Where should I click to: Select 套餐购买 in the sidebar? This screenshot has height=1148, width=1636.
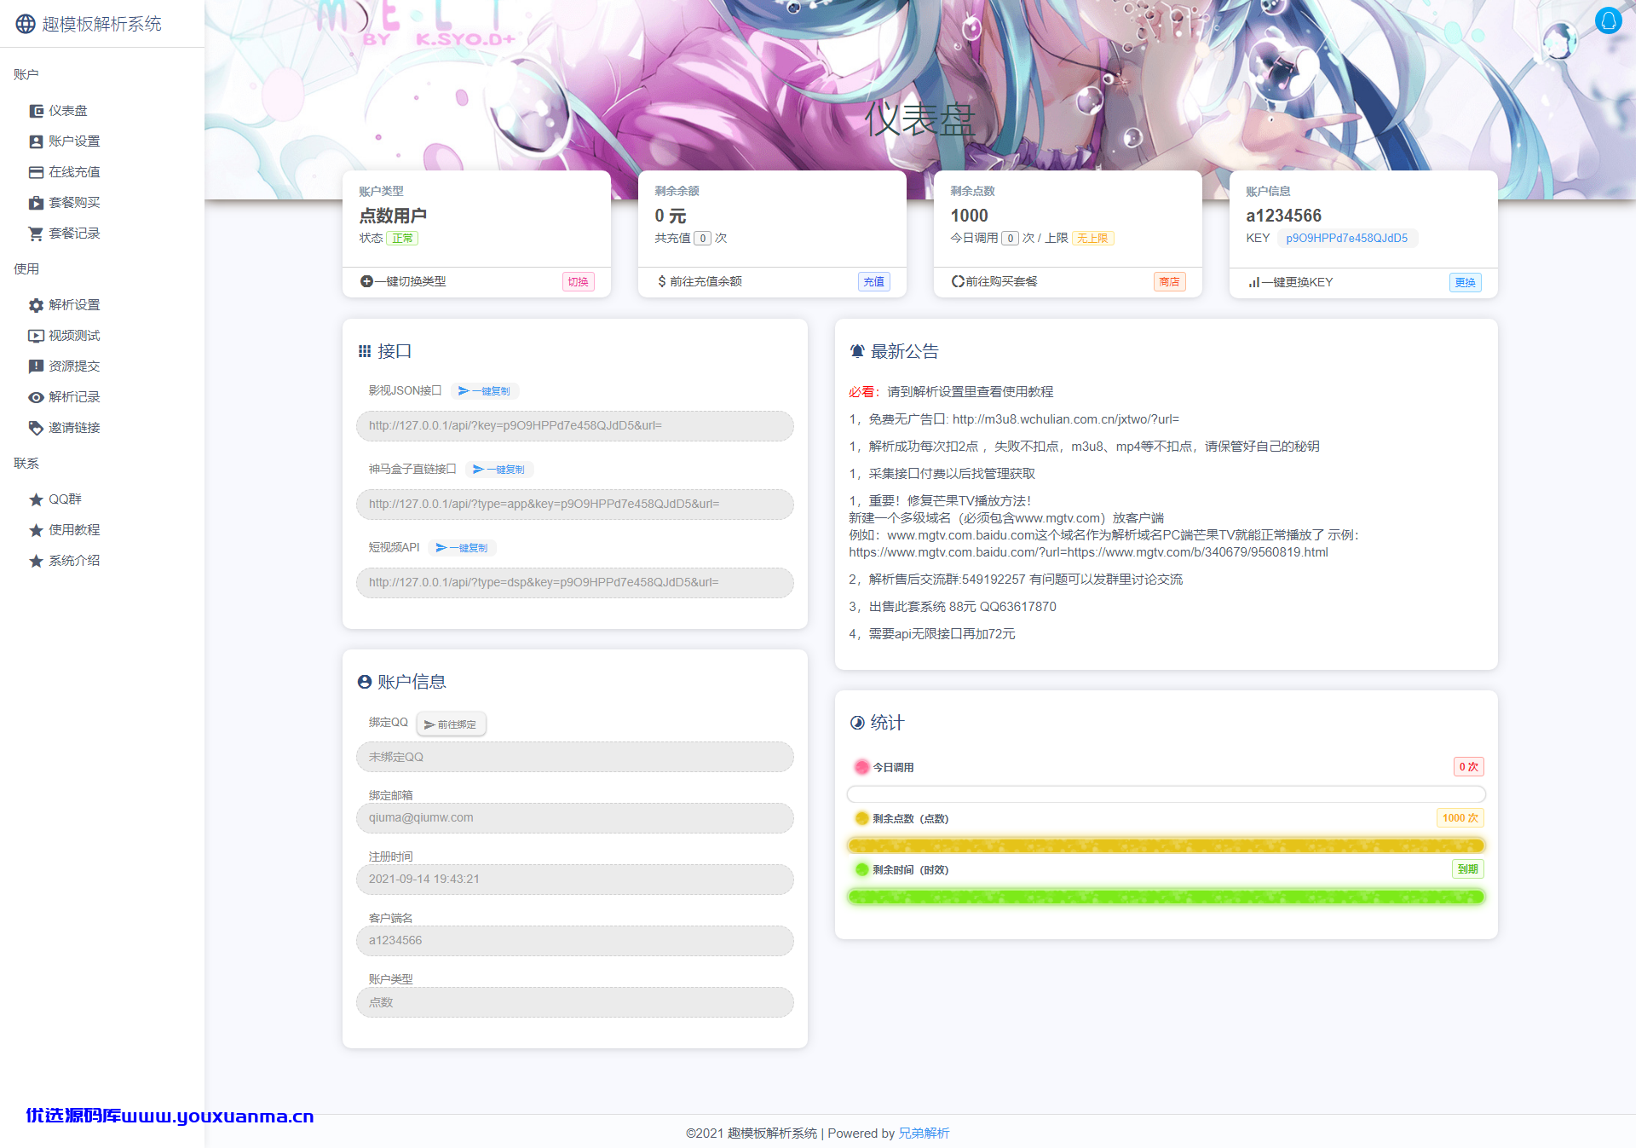pos(74,203)
